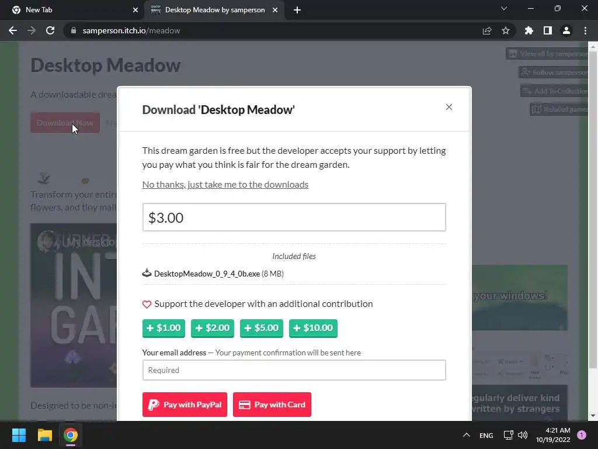Show hidden system tray icons
This screenshot has height=449, width=598.
(x=467, y=435)
